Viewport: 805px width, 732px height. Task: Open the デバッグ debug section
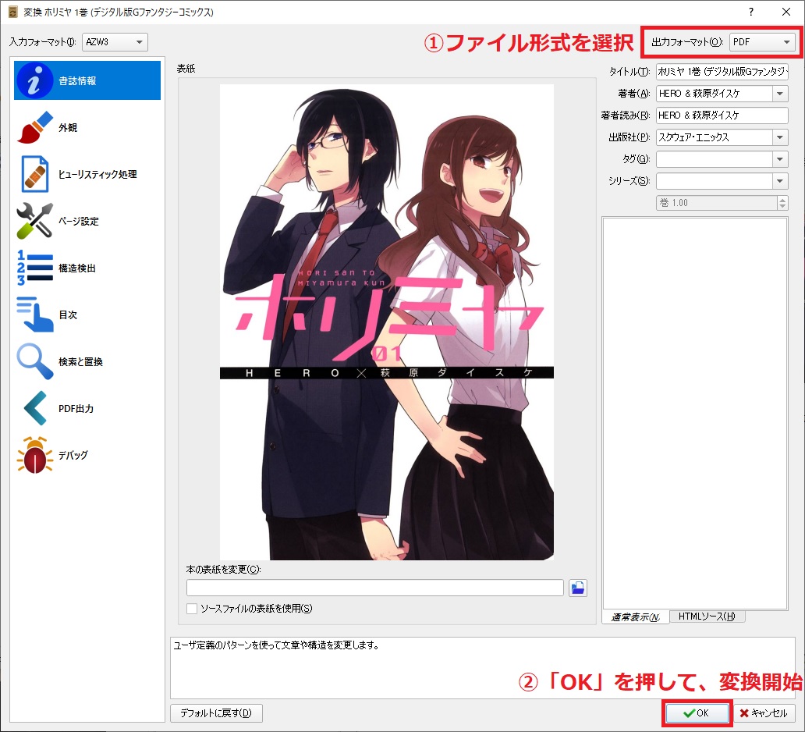coord(87,455)
